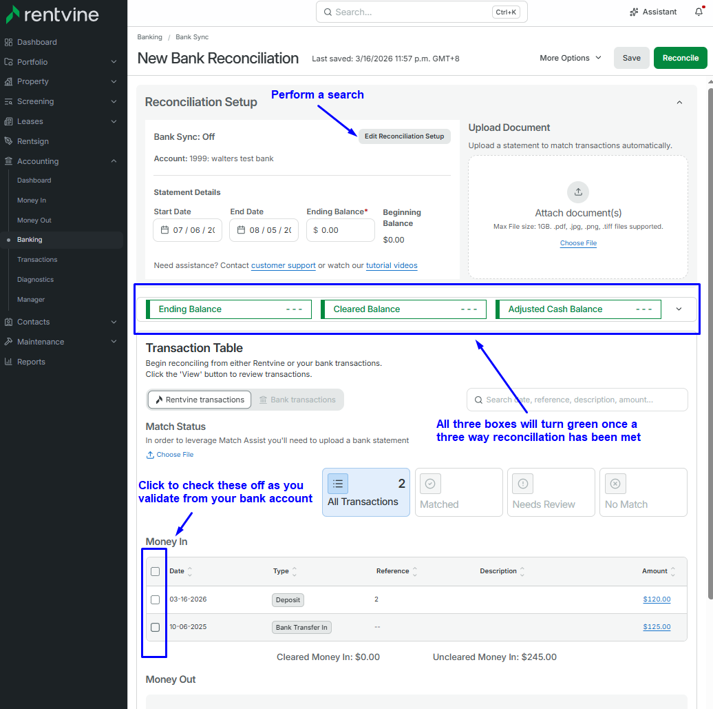The image size is (713, 709).
Task: Open Money In under Accounting
Action: [x=32, y=201]
